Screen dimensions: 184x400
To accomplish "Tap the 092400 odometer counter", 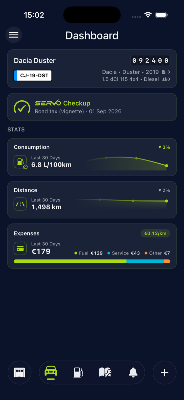I will point(150,61).
